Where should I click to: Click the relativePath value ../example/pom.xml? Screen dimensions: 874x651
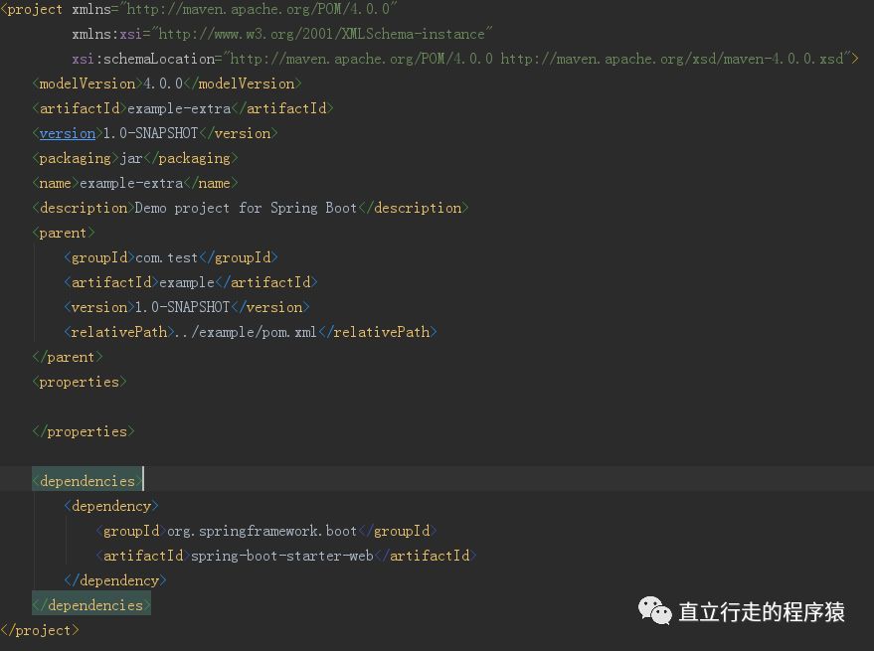246,332
